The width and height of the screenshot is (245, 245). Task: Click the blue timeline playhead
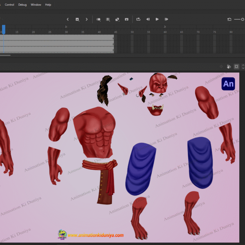[x=4, y=29]
